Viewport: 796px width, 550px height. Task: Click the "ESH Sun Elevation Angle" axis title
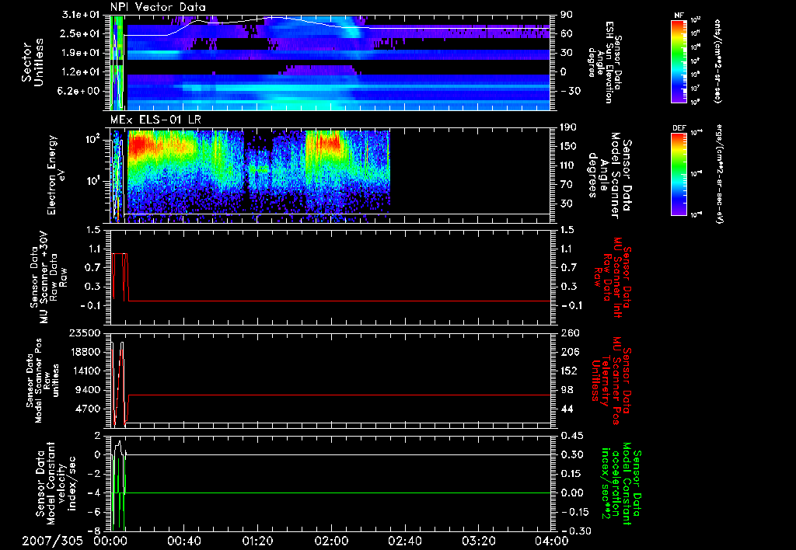coord(604,62)
